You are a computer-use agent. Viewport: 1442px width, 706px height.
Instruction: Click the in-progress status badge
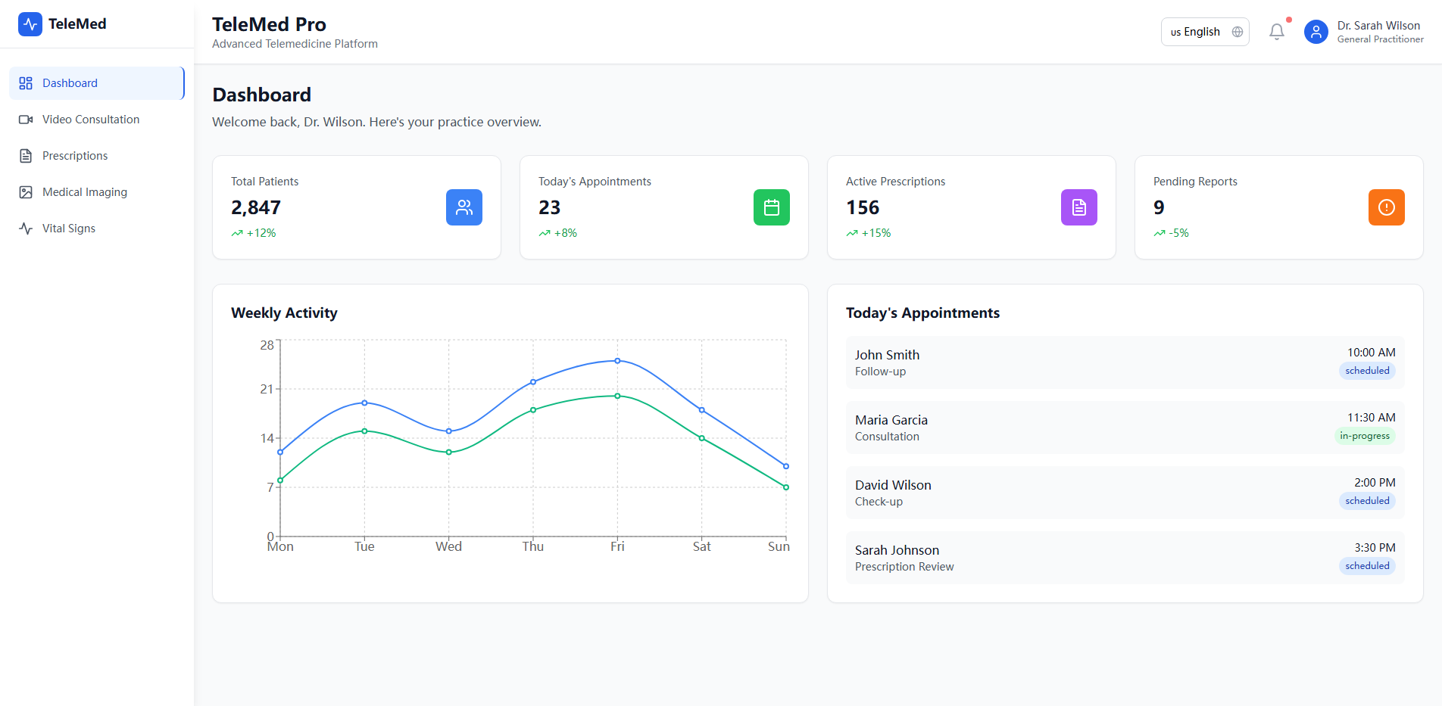(1364, 436)
